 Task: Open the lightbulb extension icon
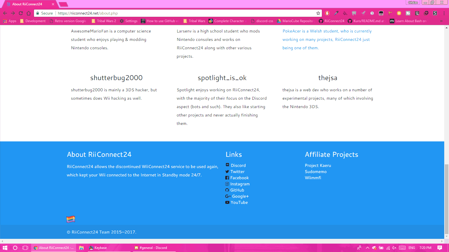click(417, 13)
